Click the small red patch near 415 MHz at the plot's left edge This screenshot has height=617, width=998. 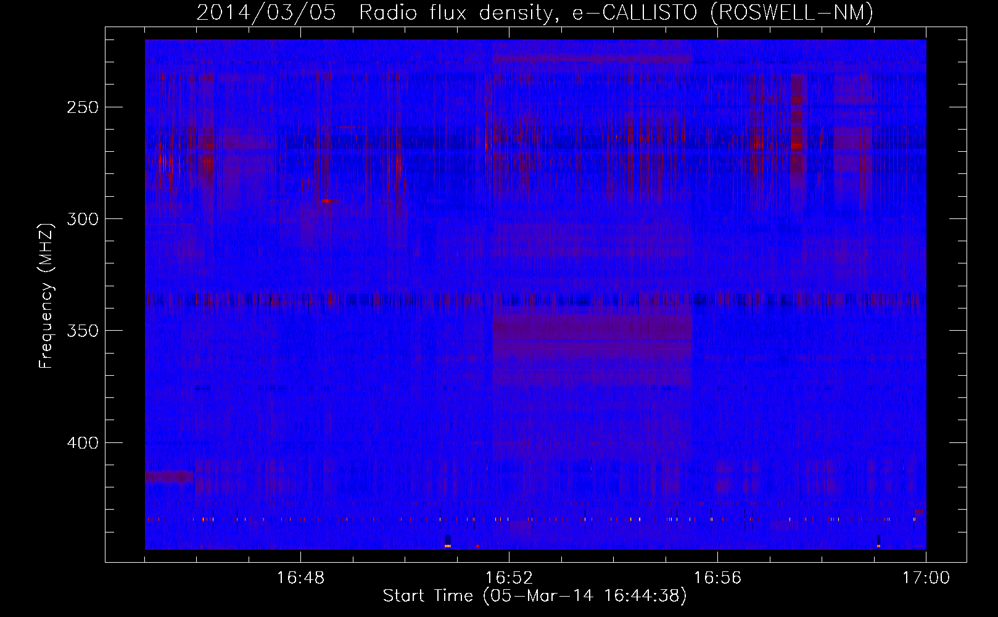click(x=169, y=476)
